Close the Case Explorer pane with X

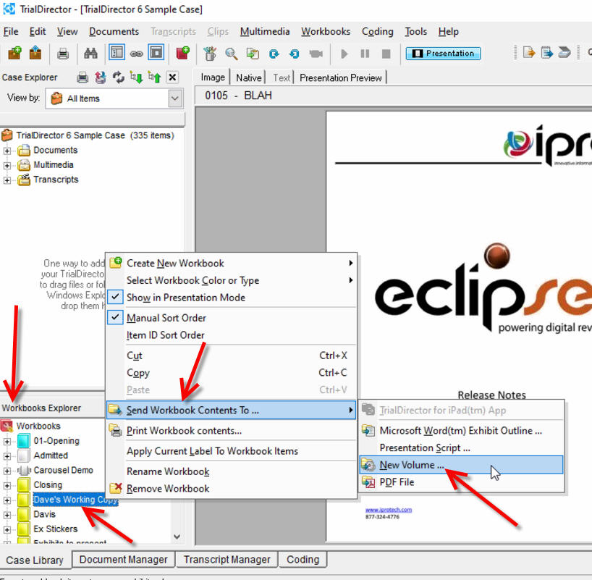pyautogui.click(x=172, y=77)
